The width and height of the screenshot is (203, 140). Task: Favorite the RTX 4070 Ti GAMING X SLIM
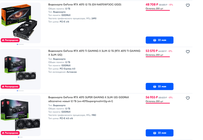tap(188, 52)
